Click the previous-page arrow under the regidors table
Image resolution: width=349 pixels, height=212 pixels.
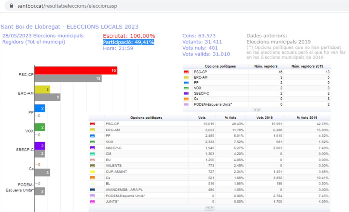point(256,110)
